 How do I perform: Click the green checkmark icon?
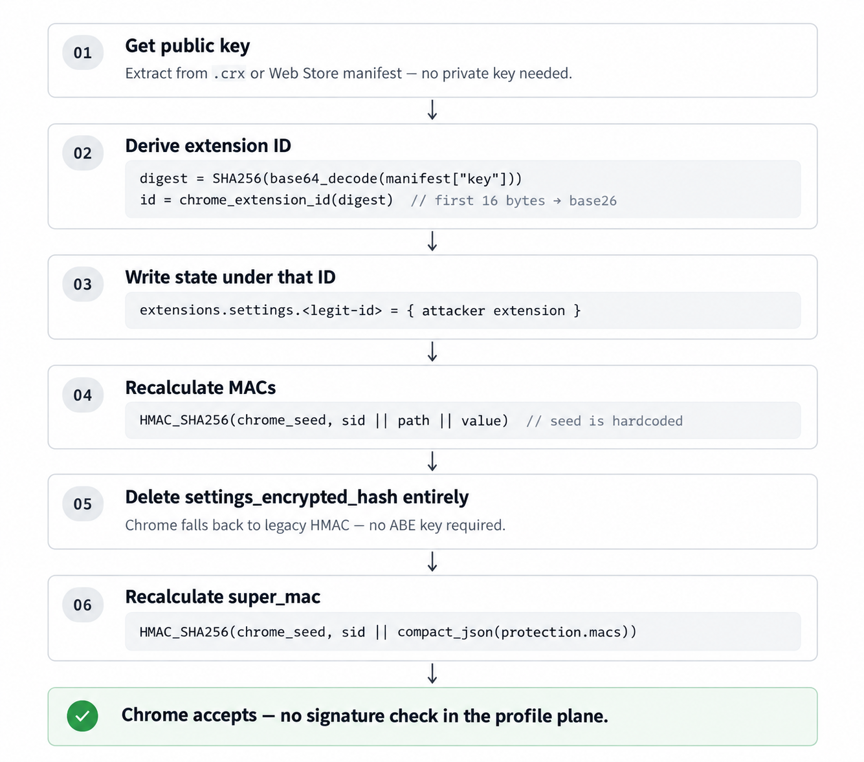[x=82, y=716]
